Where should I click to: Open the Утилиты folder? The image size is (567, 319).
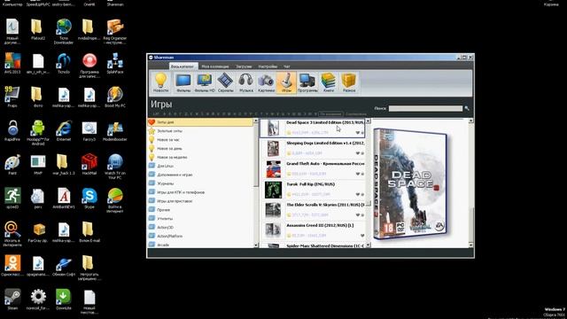200,219
